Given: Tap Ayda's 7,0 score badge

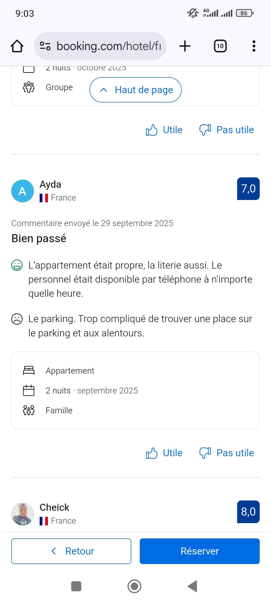Looking at the screenshot, I should [248, 189].
